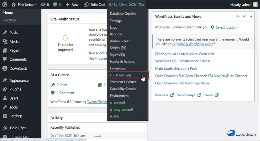Select the Appearance brush icon
This screenshot has width=260, height=141.
tap(5, 81)
